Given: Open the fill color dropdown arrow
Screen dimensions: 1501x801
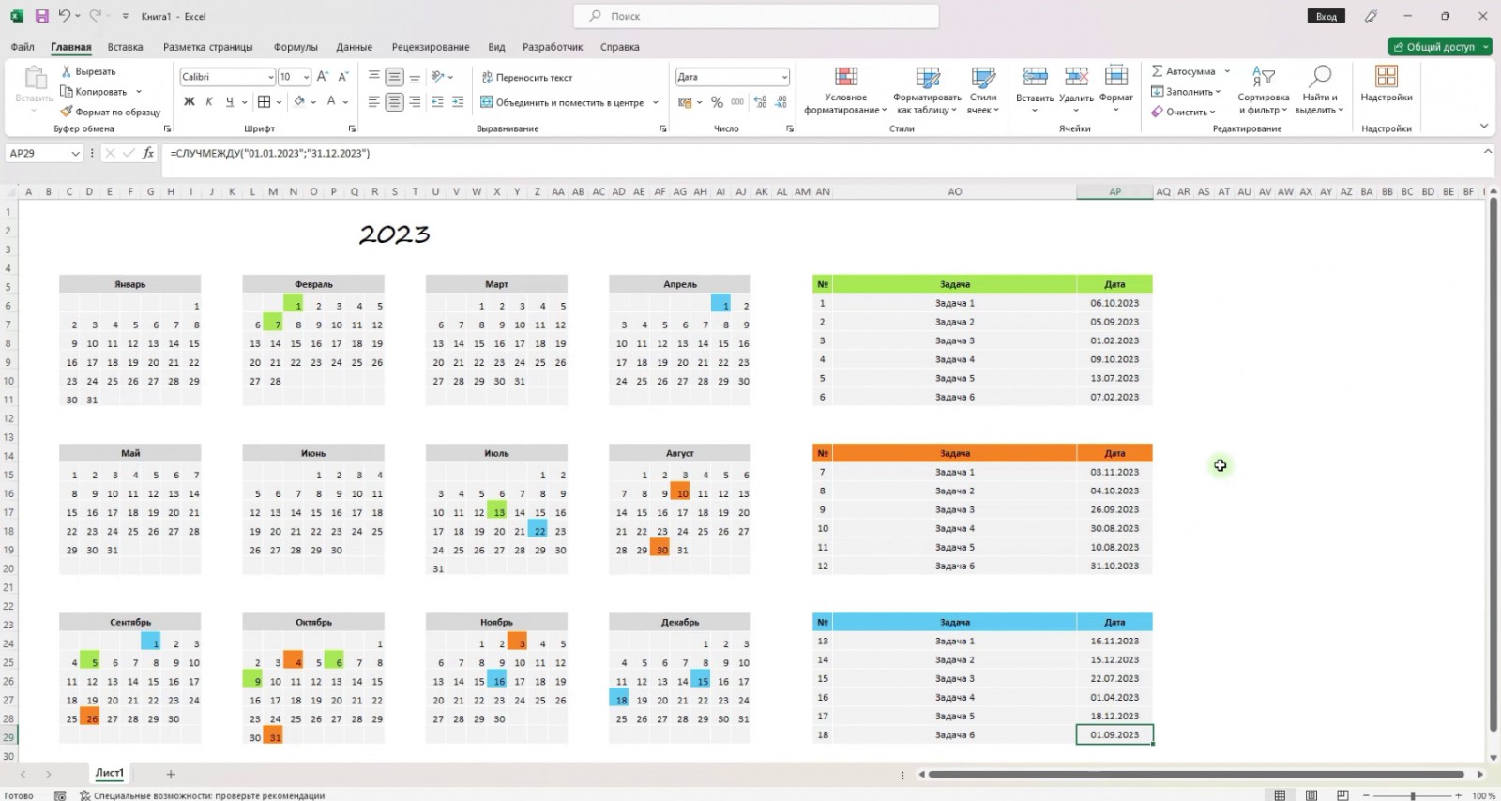Looking at the screenshot, I should 313,102.
